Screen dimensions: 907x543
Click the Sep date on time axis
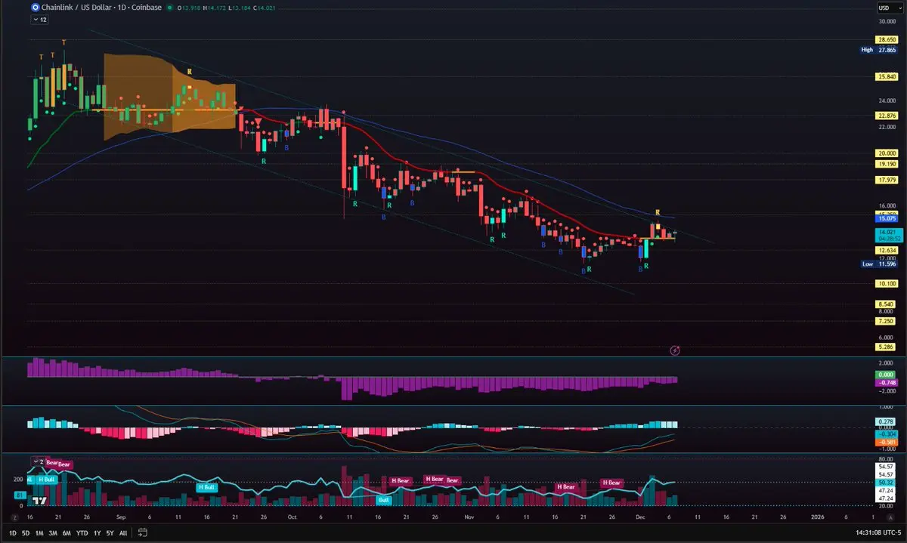(x=122, y=517)
